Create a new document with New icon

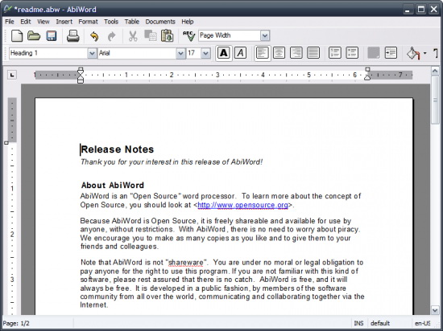click(17, 36)
